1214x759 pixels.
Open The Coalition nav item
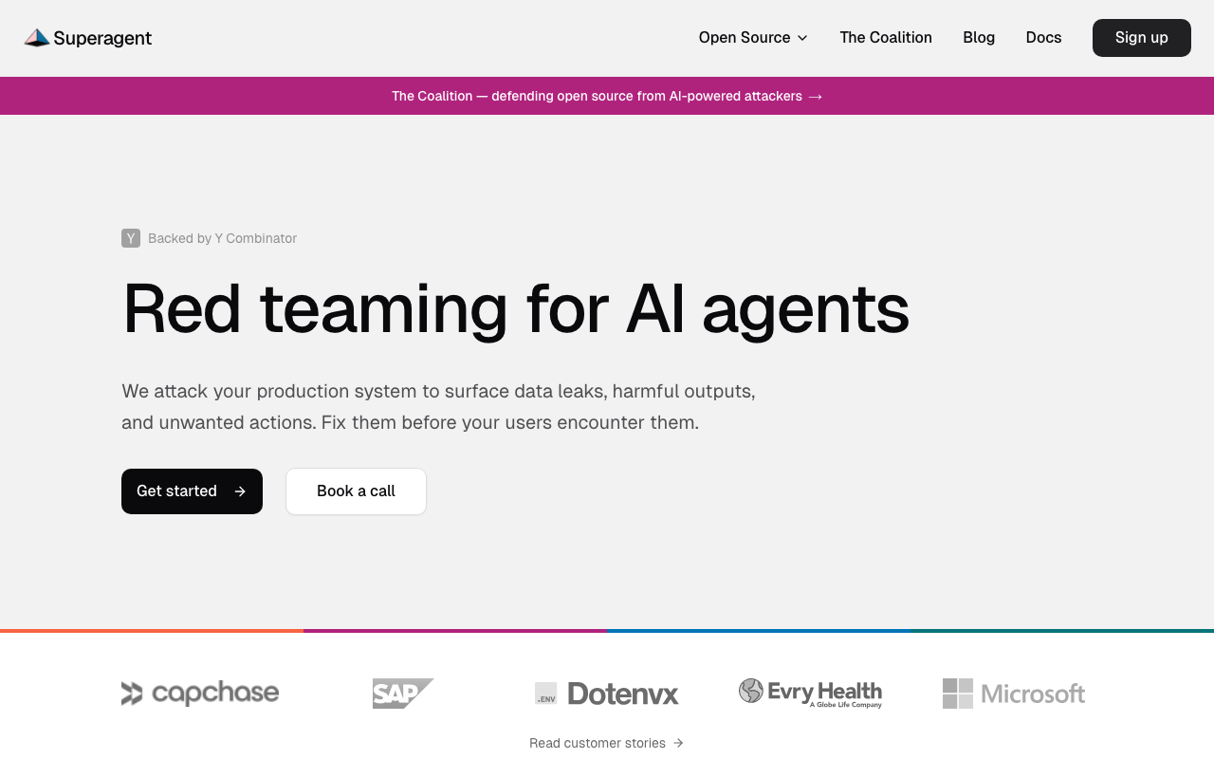[x=886, y=38]
